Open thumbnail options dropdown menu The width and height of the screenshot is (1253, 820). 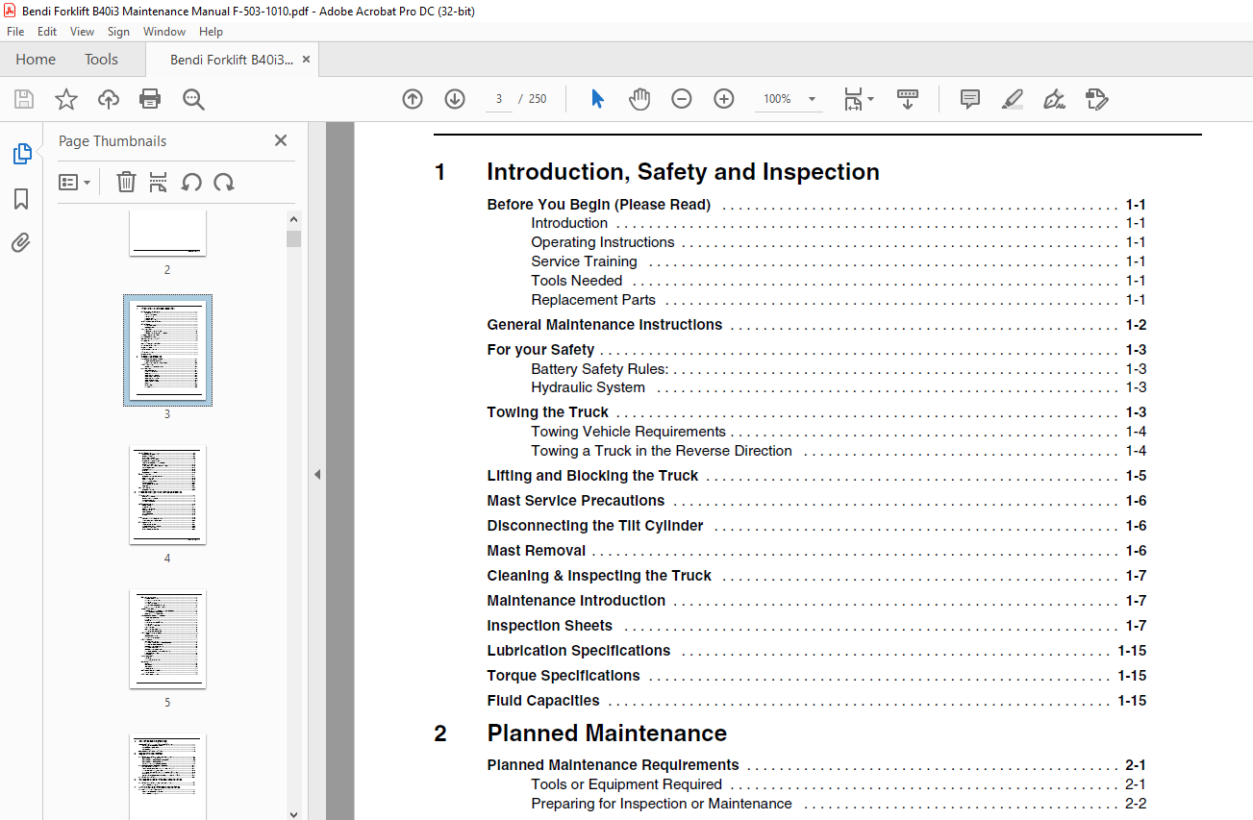[x=74, y=182]
